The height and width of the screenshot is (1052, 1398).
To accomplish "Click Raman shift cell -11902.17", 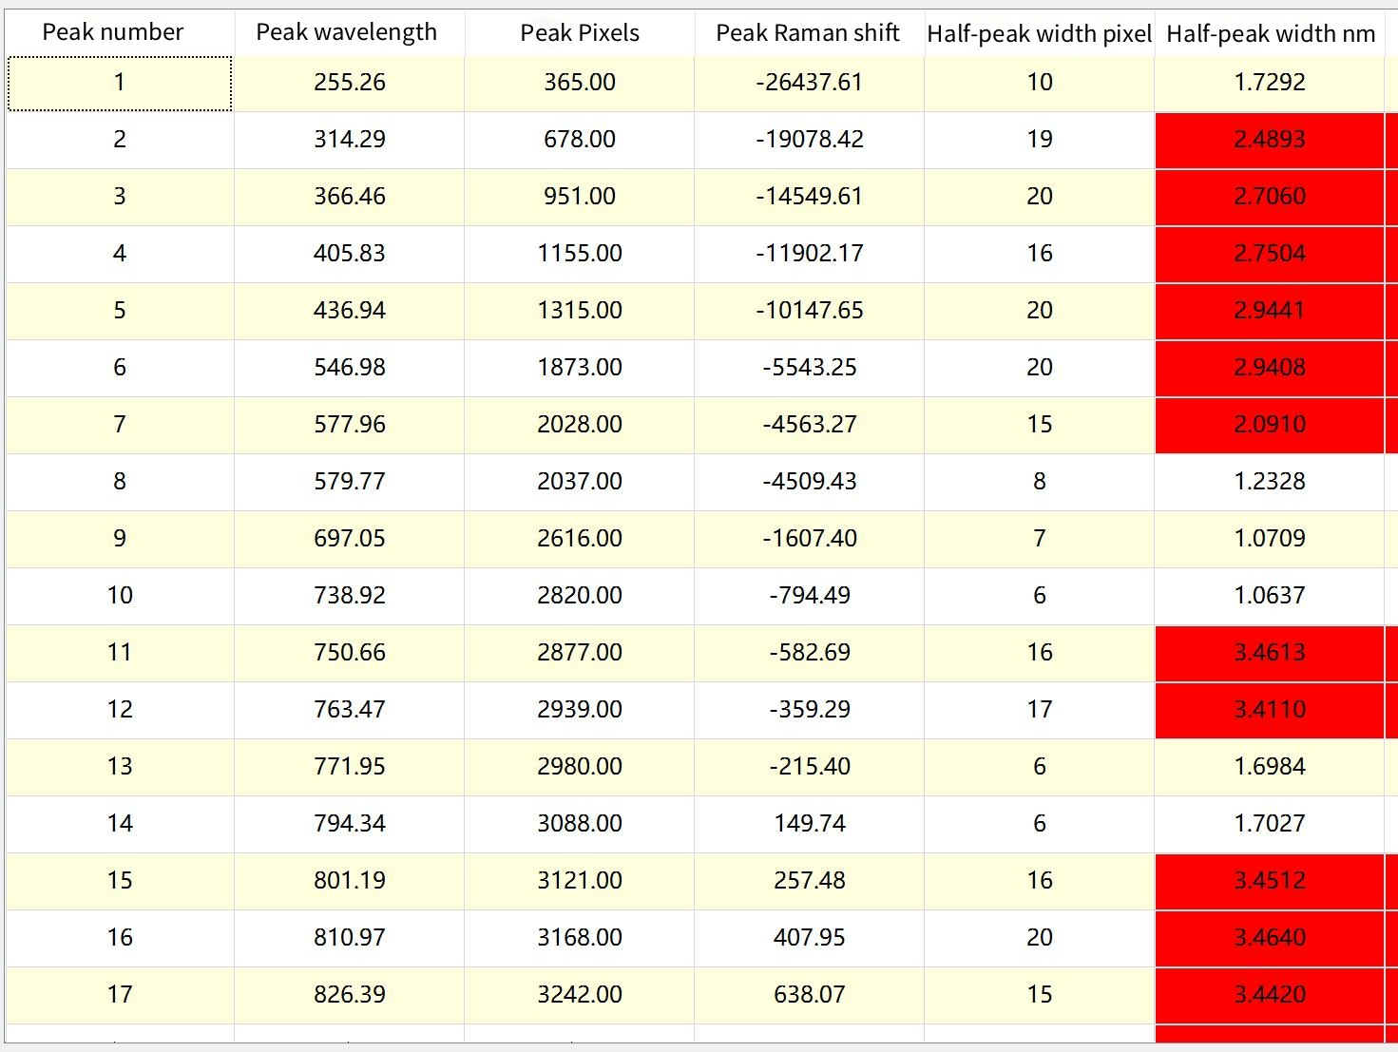I will [x=810, y=254].
